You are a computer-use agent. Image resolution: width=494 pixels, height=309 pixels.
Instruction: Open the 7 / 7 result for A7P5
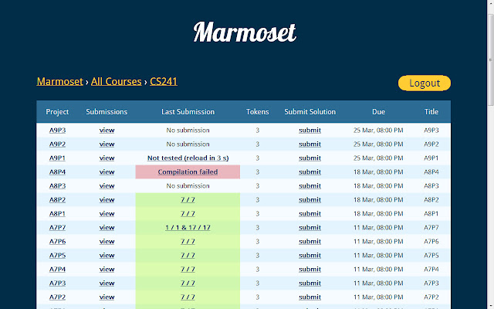[x=188, y=255]
